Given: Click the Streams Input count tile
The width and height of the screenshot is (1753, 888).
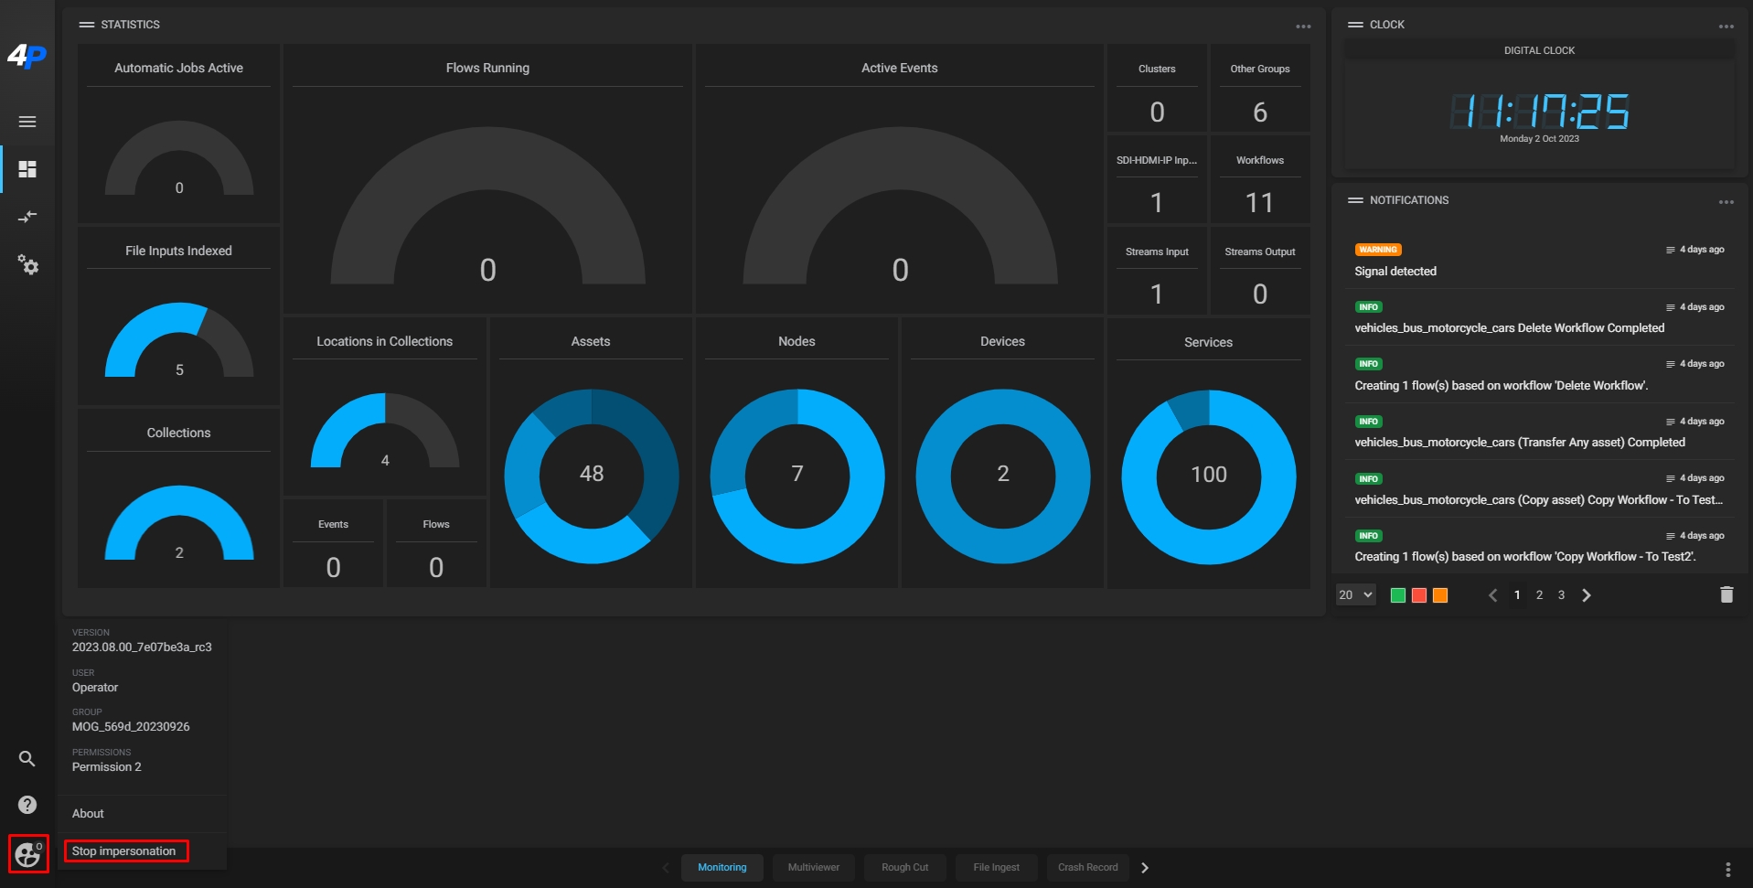Looking at the screenshot, I should pos(1157,273).
